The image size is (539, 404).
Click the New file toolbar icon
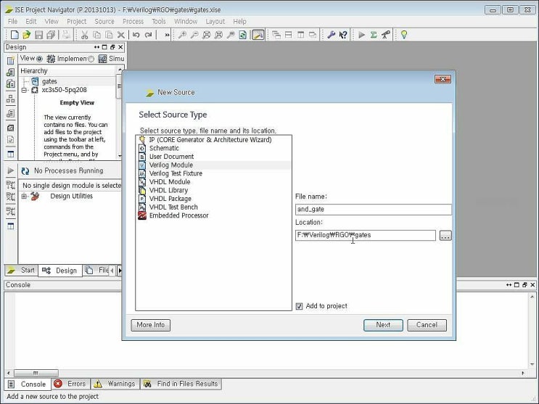15,35
